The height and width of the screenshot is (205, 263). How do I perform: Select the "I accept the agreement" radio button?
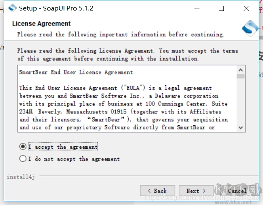[23, 147]
